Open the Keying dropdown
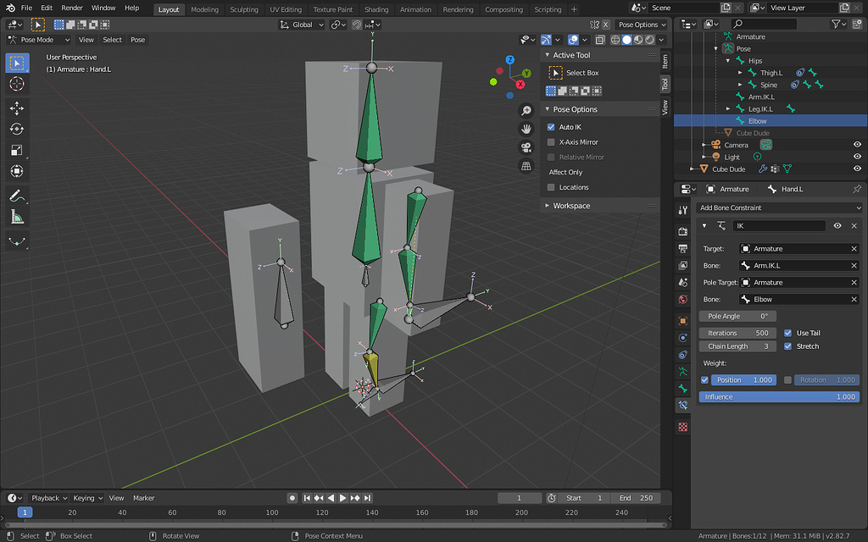This screenshot has width=868, height=542. tap(87, 498)
